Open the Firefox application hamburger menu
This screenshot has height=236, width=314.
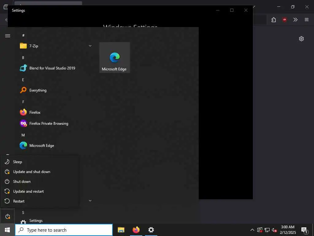307,20
